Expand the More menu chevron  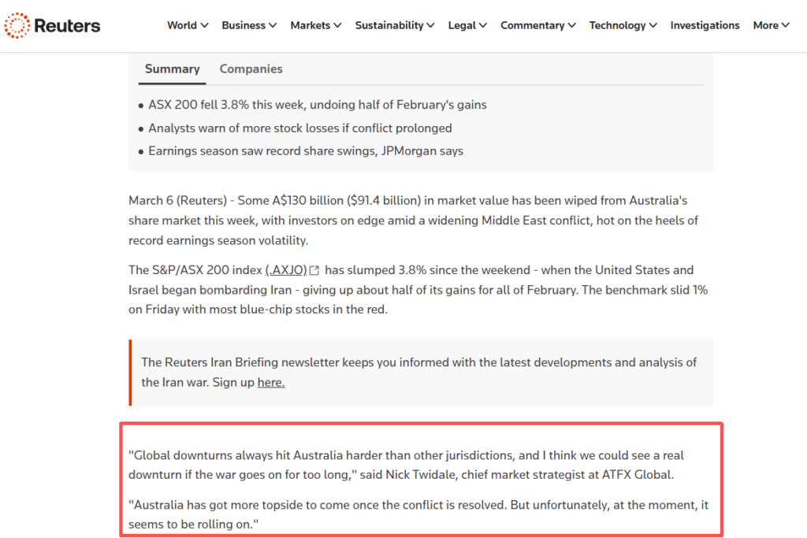pos(786,25)
